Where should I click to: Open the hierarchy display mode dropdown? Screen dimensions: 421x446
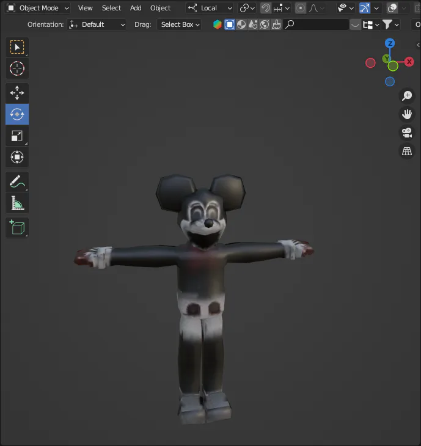(x=371, y=25)
